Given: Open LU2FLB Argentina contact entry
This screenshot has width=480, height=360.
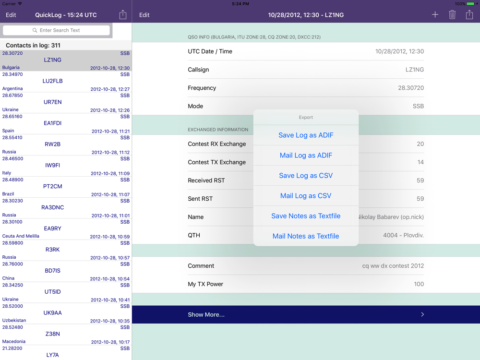Looking at the screenshot, I should (53, 81).
